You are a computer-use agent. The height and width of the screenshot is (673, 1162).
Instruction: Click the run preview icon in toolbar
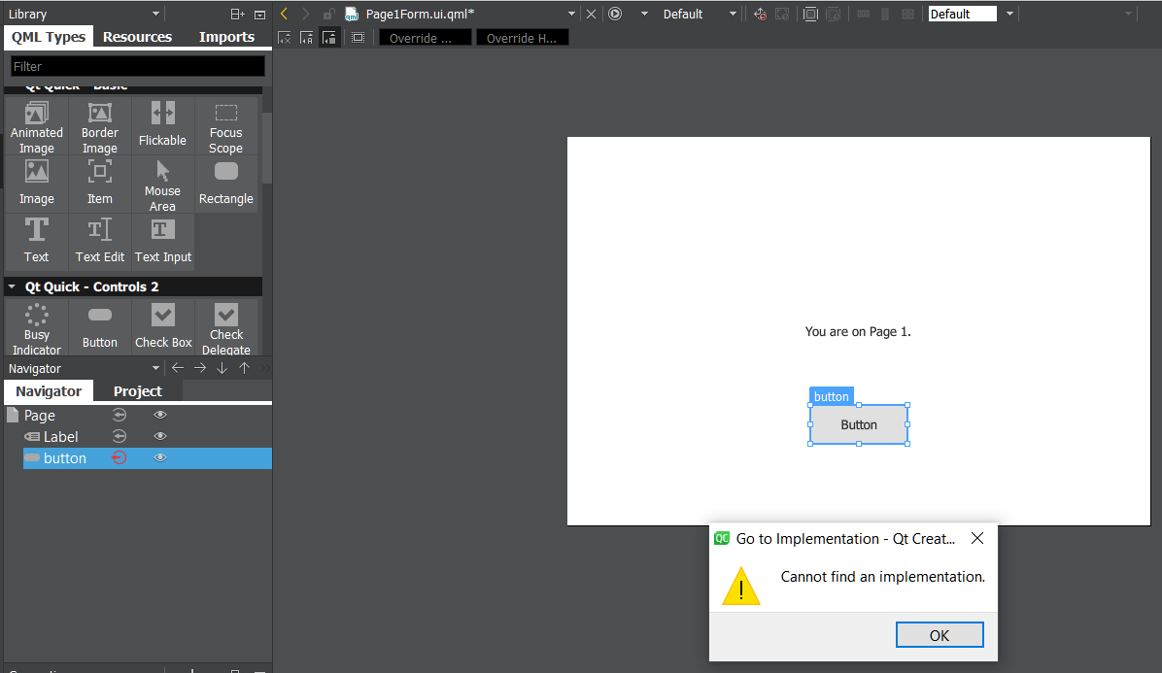pos(615,14)
